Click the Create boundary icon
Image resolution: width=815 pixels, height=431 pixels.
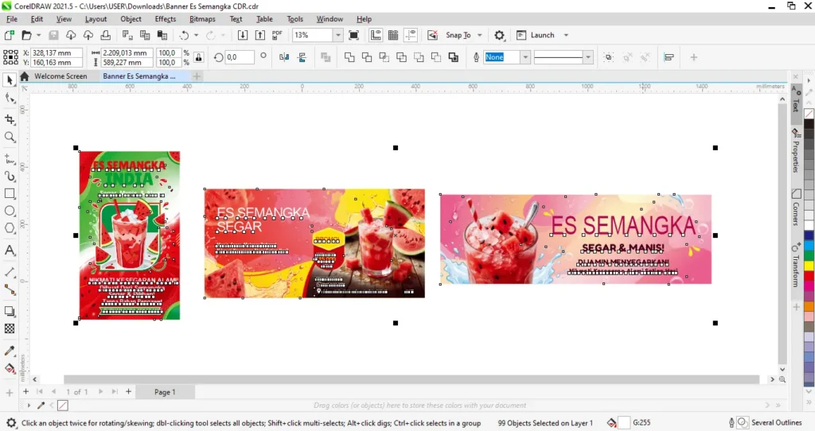point(453,57)
